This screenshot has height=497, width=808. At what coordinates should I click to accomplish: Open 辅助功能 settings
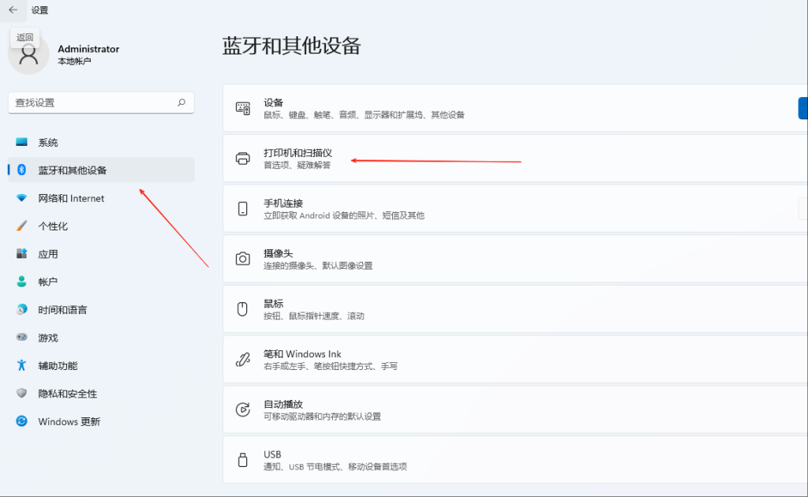[x=101, y=366]
